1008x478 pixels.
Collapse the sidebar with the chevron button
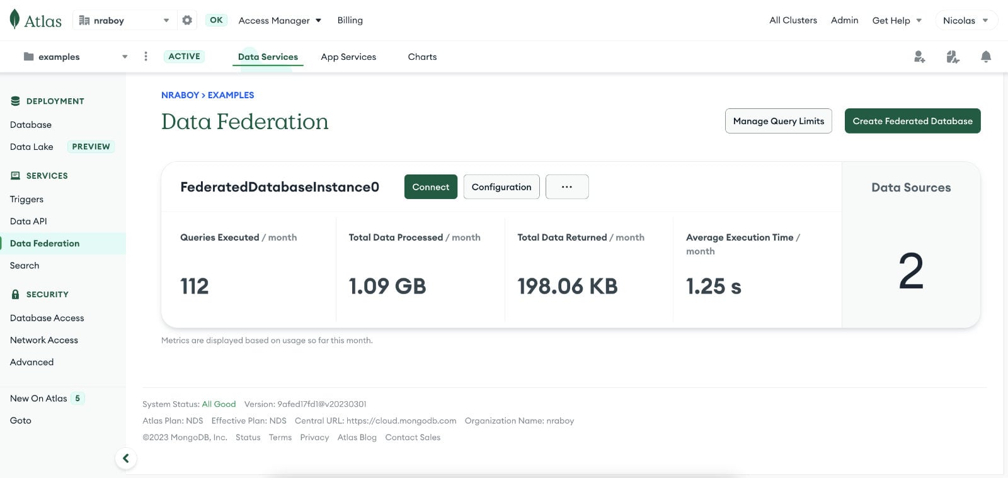[126, 458]
